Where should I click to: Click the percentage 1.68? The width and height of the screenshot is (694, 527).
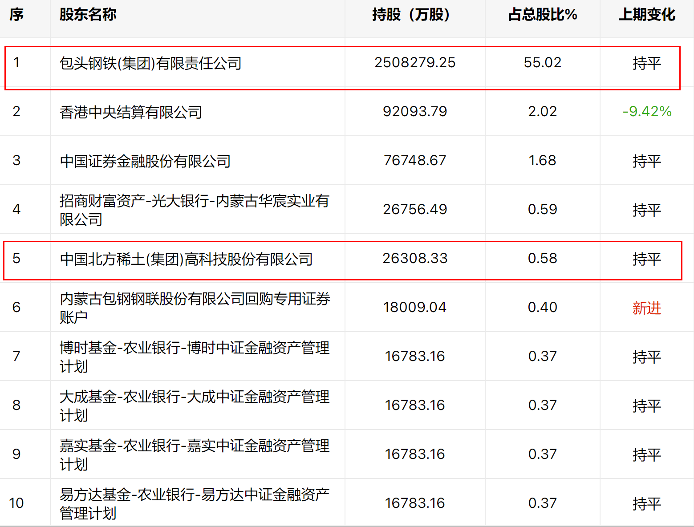pos(543,160)
